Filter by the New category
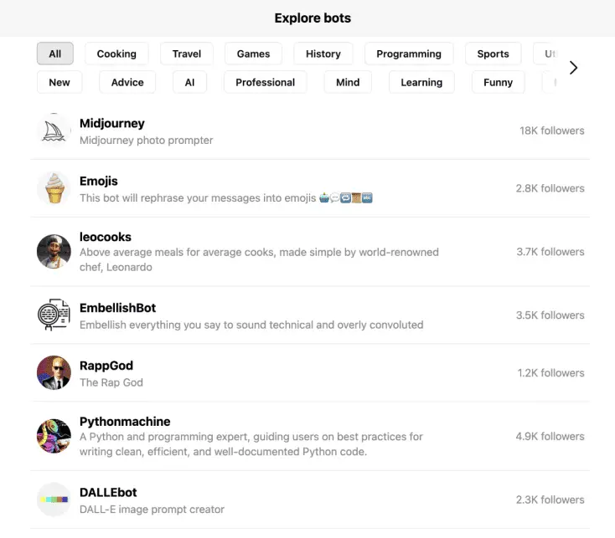615x538 pixels. tap(59, 82)
